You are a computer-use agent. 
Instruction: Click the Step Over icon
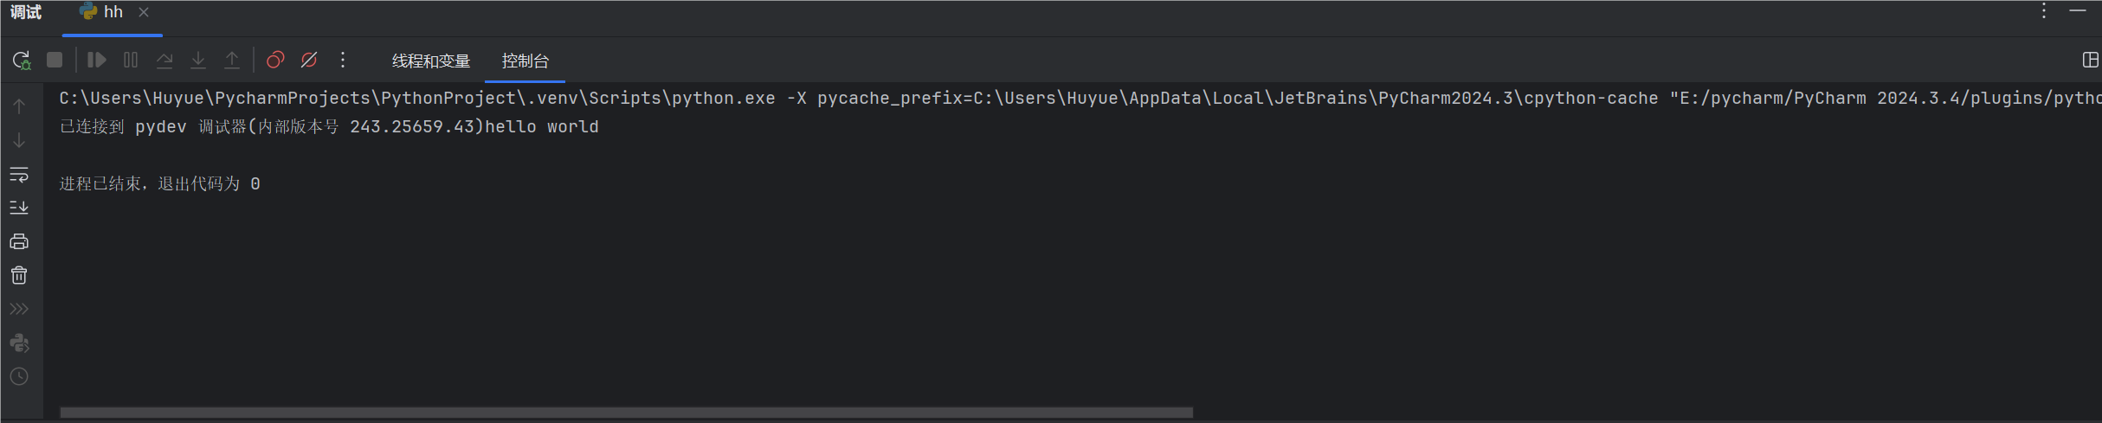pyautogui.click(x=164, y=61)
